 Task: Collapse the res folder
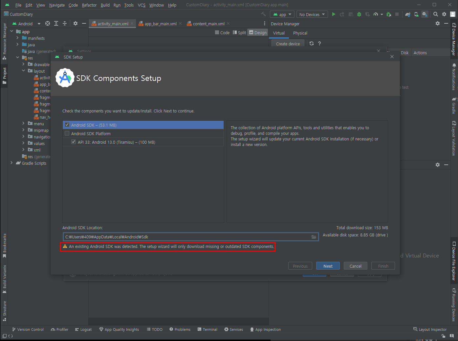(x=17, y=58)
